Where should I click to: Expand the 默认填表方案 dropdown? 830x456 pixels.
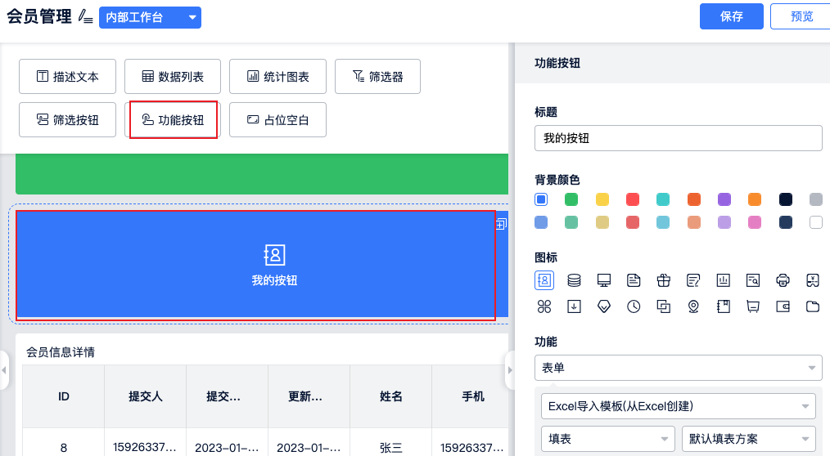point(748,439)
